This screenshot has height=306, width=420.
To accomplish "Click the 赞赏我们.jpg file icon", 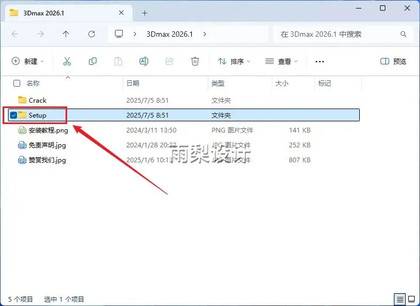I will [x=22, y=160].
